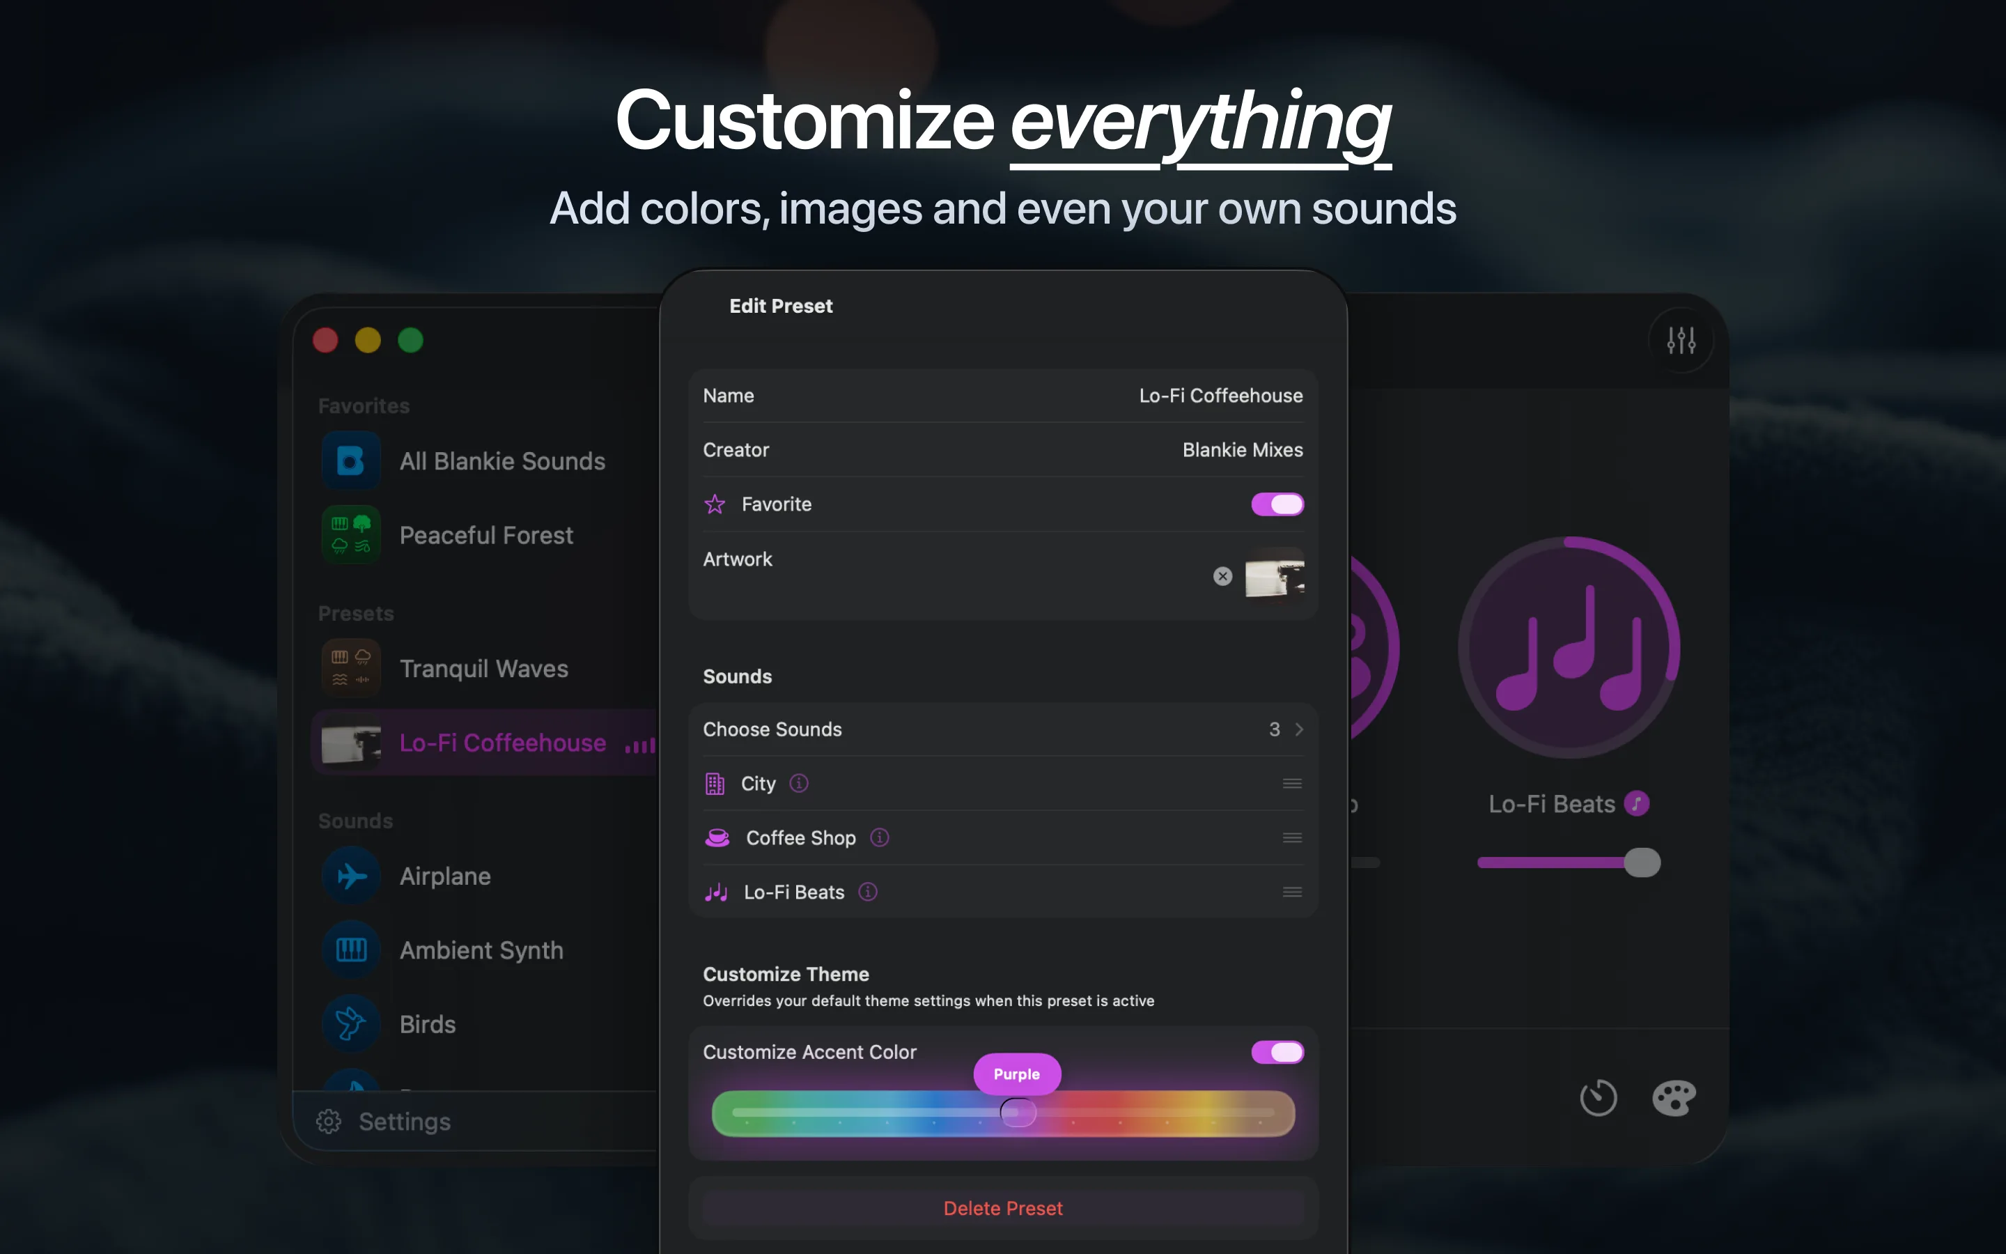Click the Lo-Fi Beats volume slider knob
This screenshot has height=1254, width=2006.
[1642, 862]
